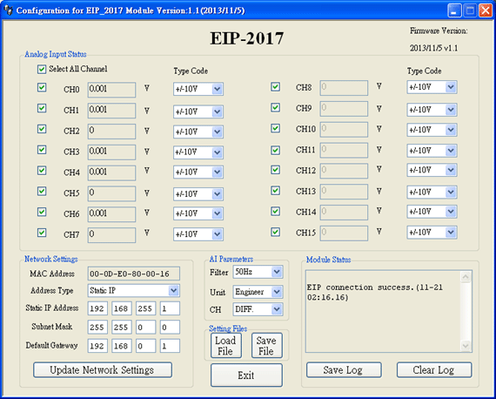Click the Module Status scroll-up arrow

(x=466, y=277)
